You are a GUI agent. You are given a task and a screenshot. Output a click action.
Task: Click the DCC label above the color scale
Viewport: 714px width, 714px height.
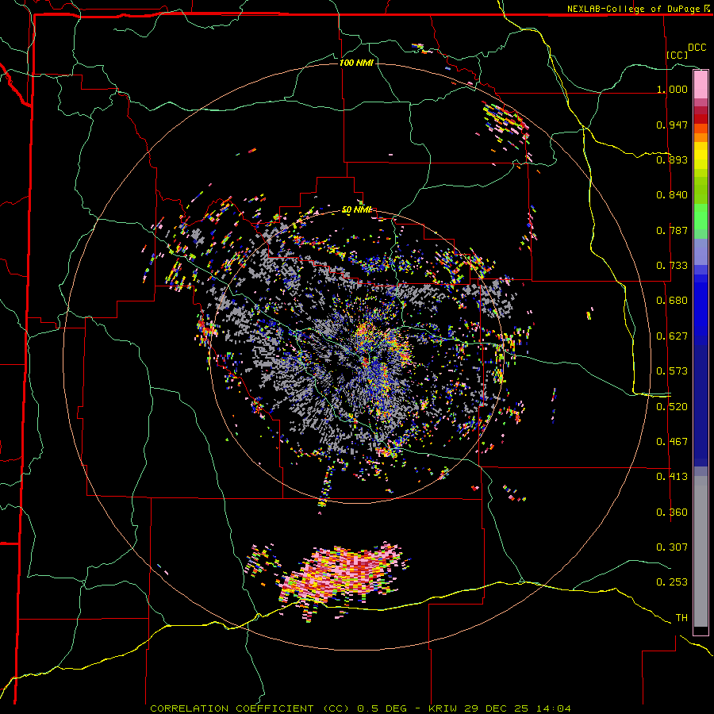pos(697,48)
